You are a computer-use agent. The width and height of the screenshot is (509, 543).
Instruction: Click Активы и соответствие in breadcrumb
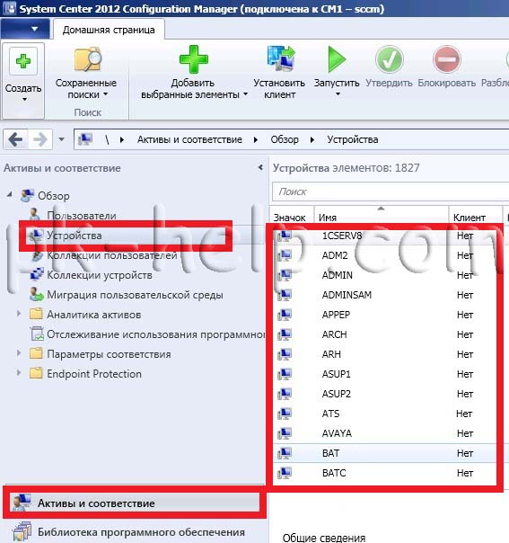189,139
